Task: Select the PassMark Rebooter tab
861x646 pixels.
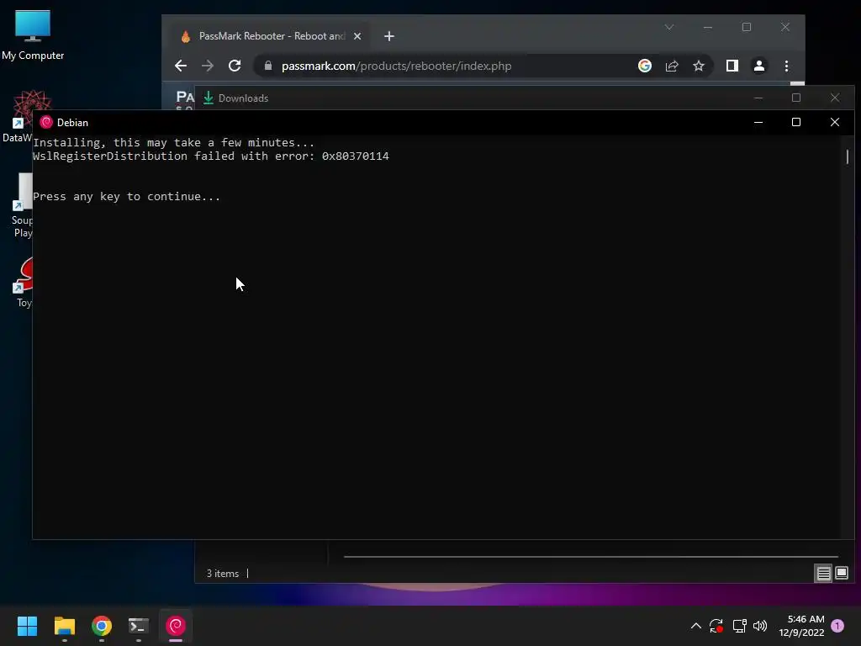Action: click(x=270, y=36)
